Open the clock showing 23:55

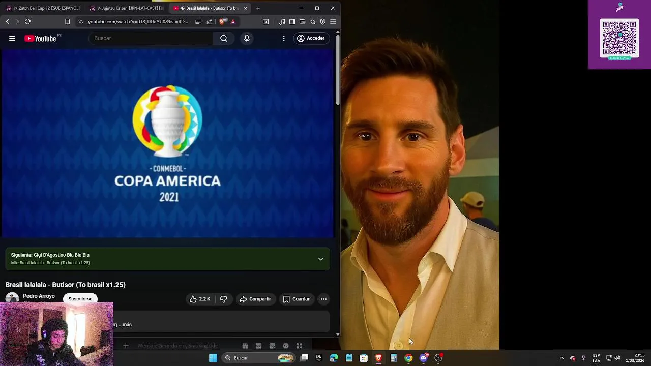pyautogui.click(x=635, y=358)
